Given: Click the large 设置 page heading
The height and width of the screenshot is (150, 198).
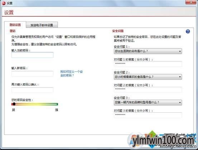Looking at the screenshot, I should [9, 13].
